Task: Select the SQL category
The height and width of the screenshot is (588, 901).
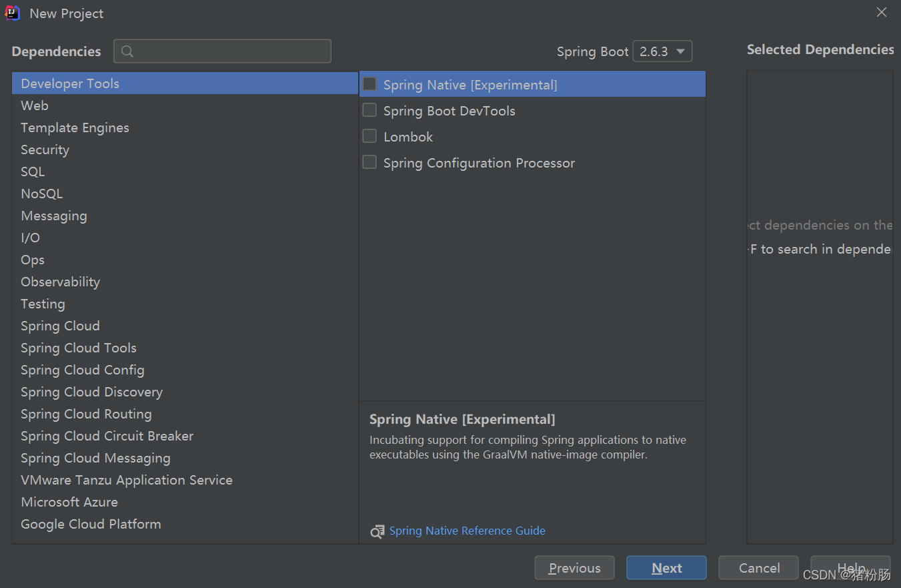Action: [33, 172]
